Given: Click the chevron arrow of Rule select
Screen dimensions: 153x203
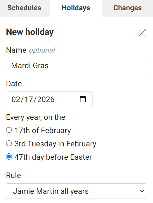Looking at the screenshot, I should 142,191.
